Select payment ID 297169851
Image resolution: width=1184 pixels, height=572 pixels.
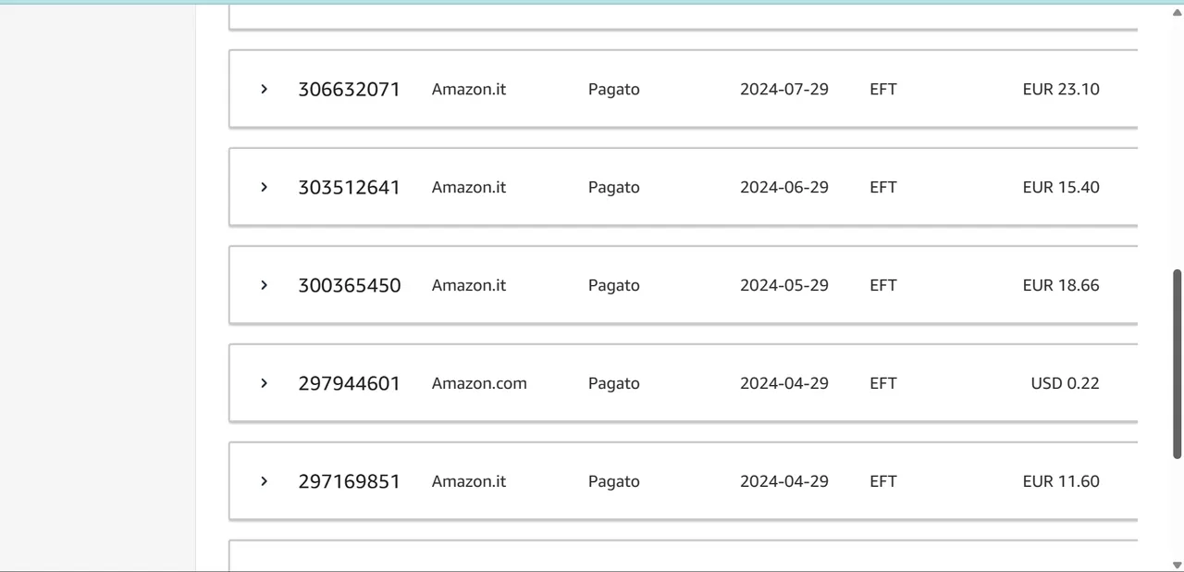click(349, 482)
